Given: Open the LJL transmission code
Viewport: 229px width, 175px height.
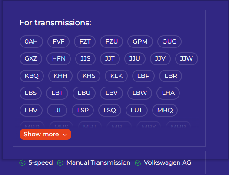Looking at the screenshot, I should coord(57,110).
